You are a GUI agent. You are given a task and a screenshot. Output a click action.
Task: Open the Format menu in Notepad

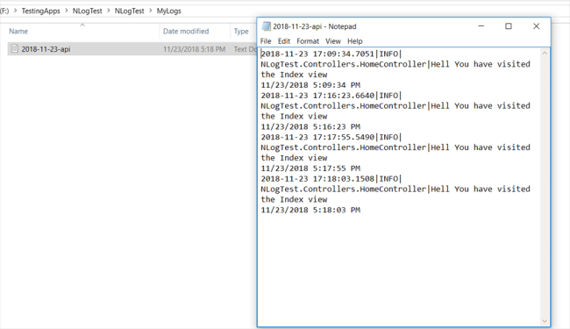[308, 41]
